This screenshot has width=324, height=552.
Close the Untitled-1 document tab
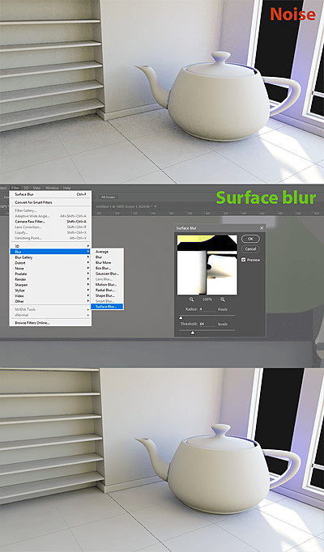[x=156, y=206]
